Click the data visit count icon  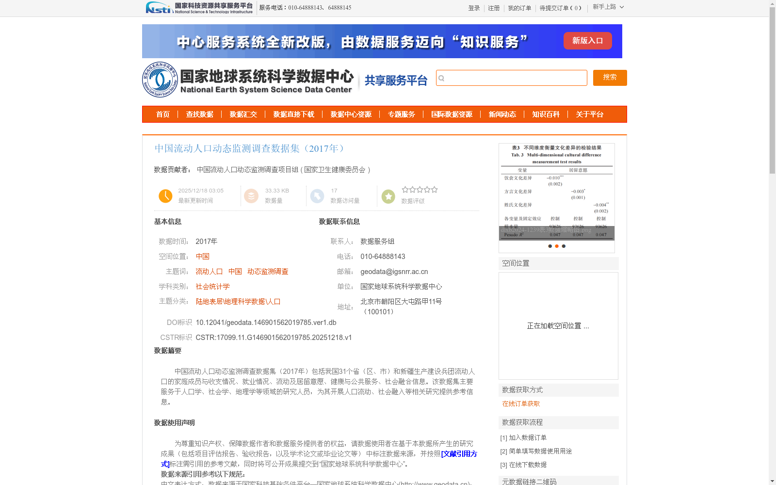tap(317, 196)
